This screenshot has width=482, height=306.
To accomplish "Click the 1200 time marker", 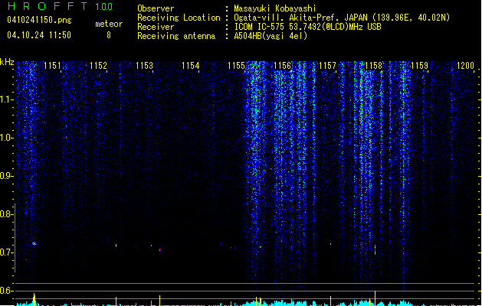I will tap(465, 66).
